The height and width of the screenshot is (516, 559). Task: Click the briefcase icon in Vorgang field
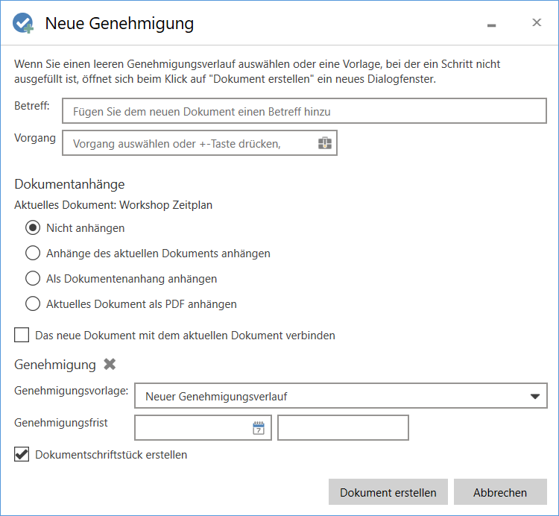point(324,143)
